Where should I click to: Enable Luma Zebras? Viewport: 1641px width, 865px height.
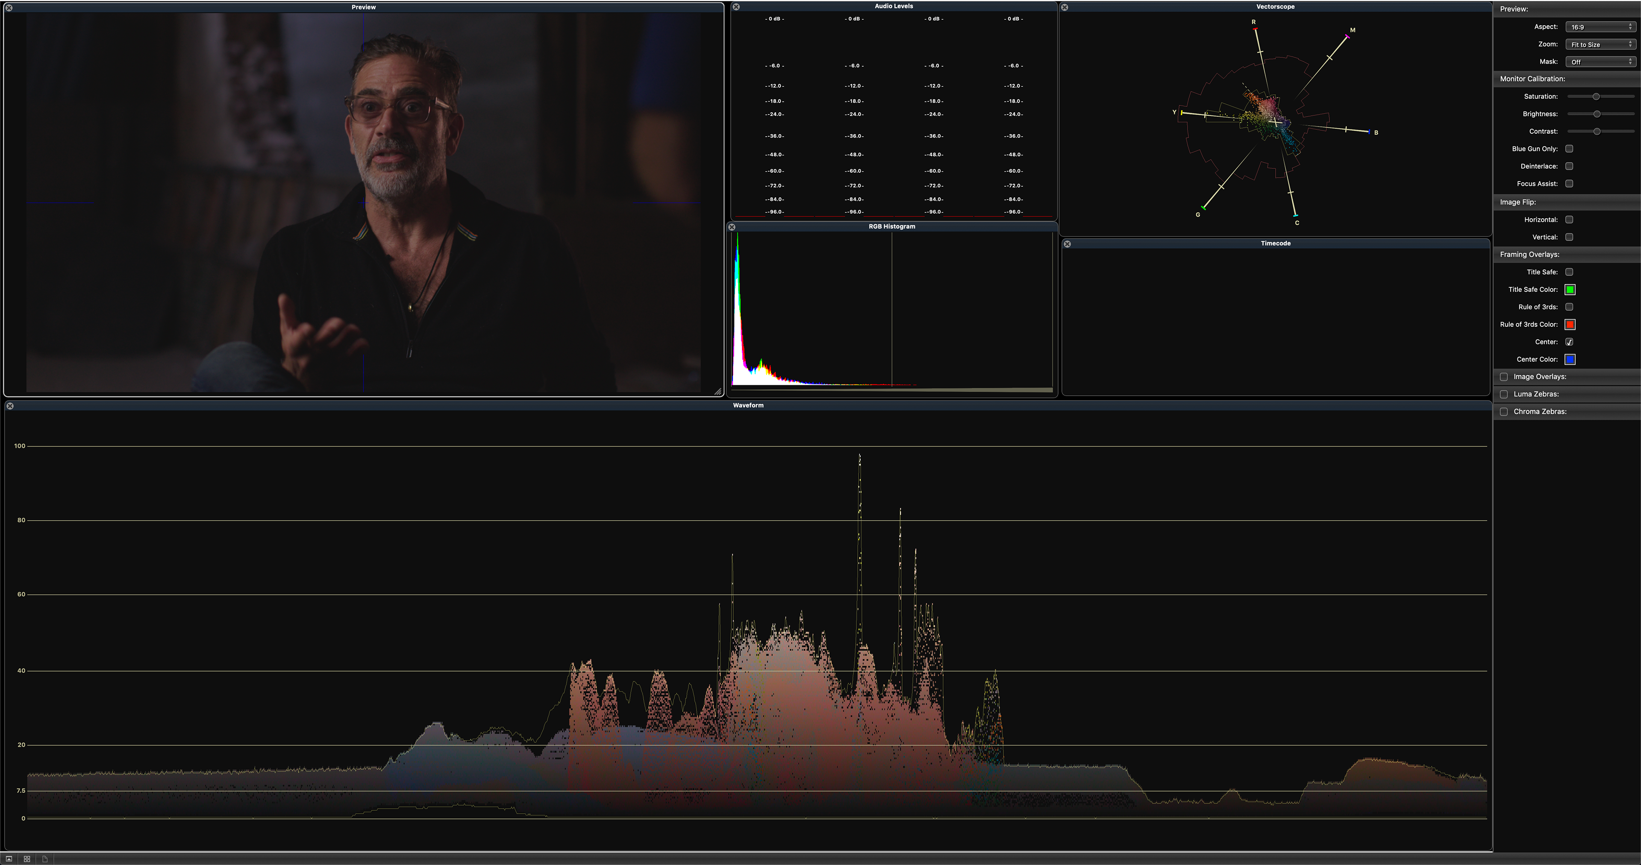(1503, 394)
